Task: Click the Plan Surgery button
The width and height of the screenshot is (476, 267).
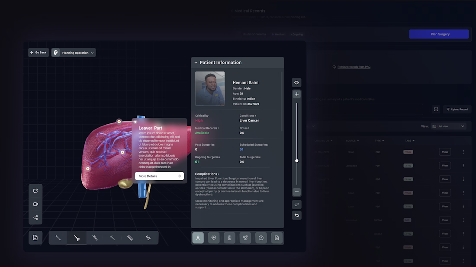Action: tap(439, 34)
